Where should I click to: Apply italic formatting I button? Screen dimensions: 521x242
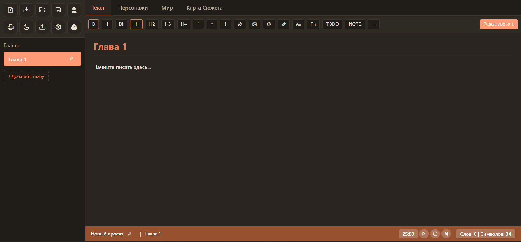[107, 24]
